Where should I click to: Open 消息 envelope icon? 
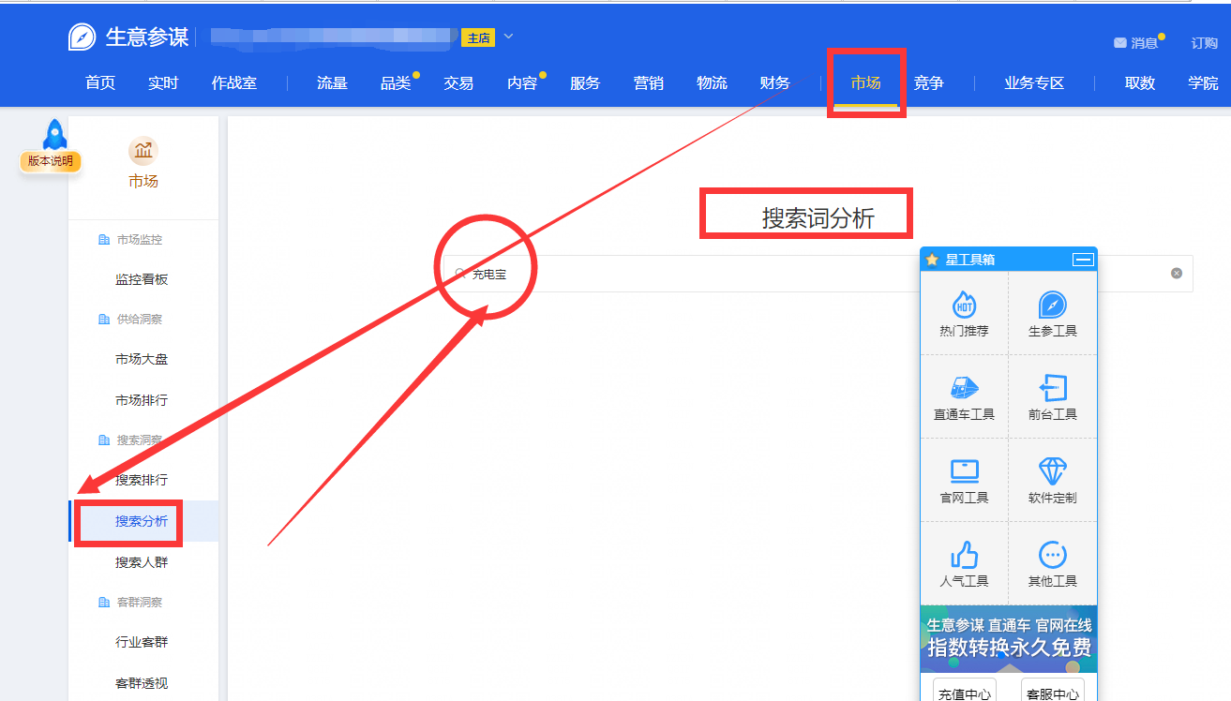1119,43
